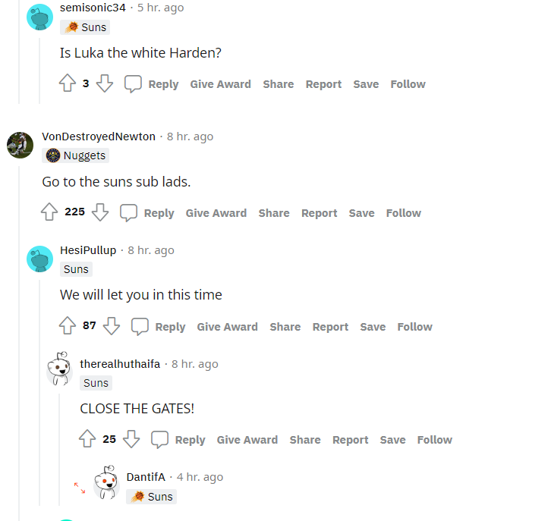Image resolution: width=551 pixels, height=521 pixels.
Task: Downvote the comment with 225 points
Action: 100,212
